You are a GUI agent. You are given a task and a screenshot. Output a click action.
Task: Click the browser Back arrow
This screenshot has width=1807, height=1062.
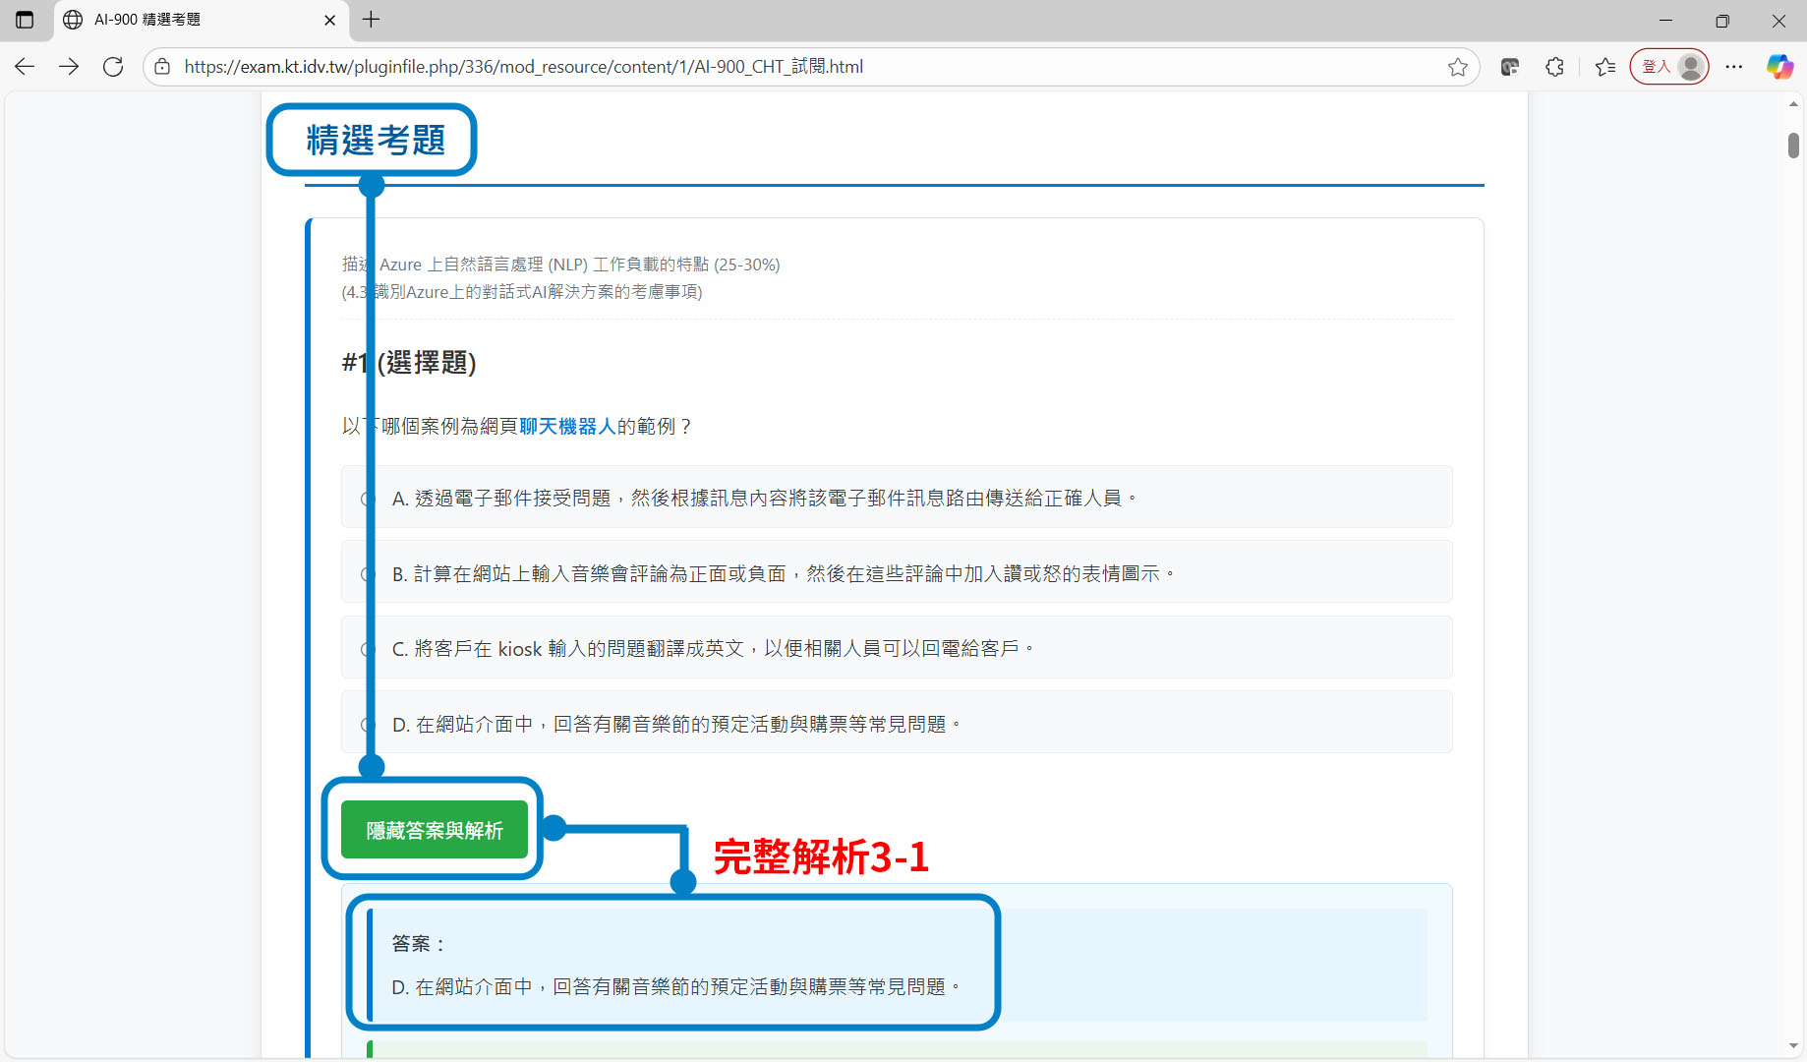click(x=25, y=67)
